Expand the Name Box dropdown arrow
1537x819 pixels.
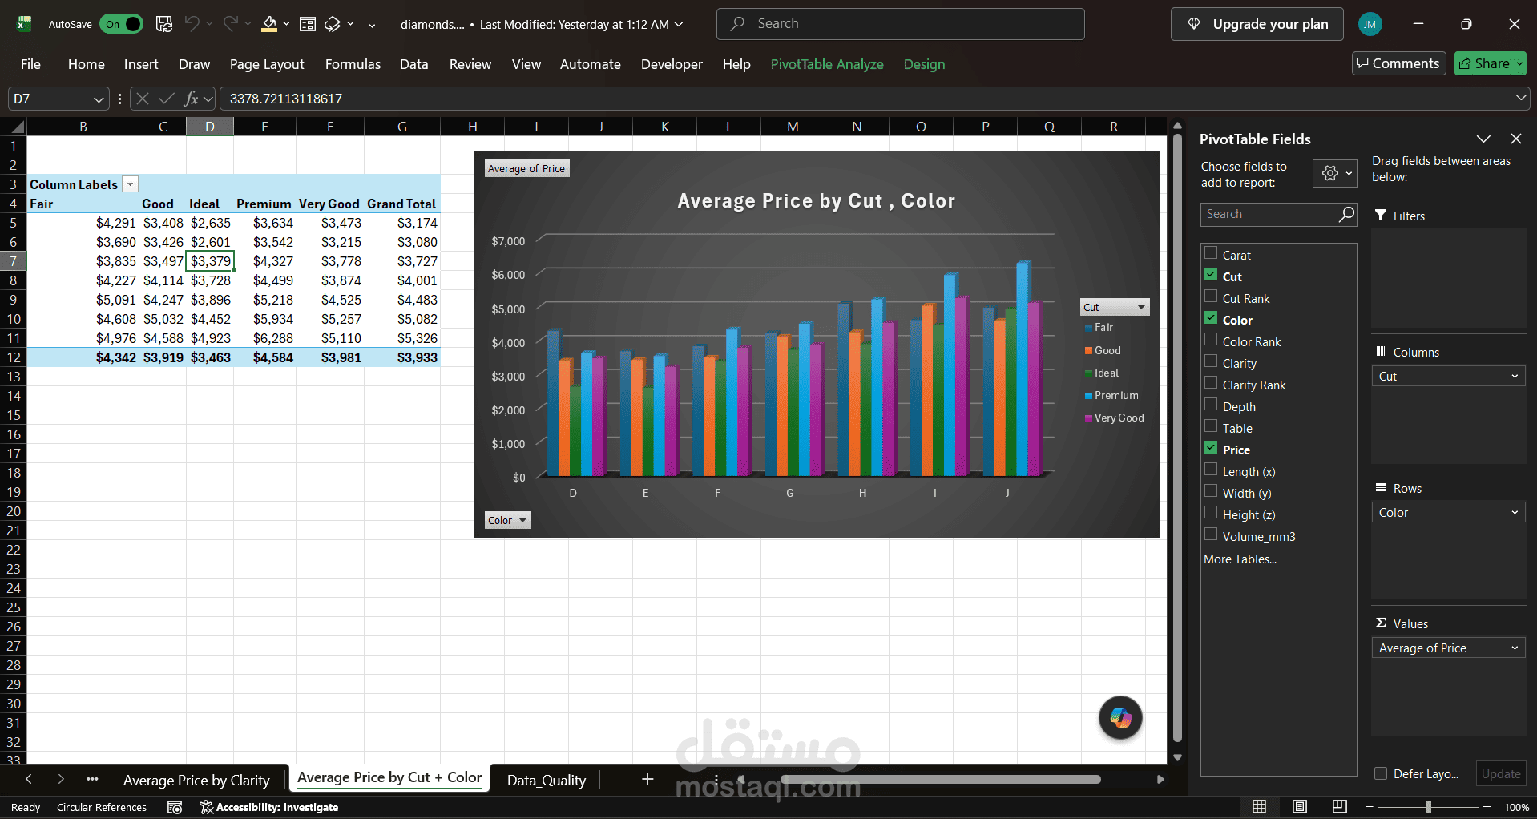pyautogui.click(x=99, y=99)
